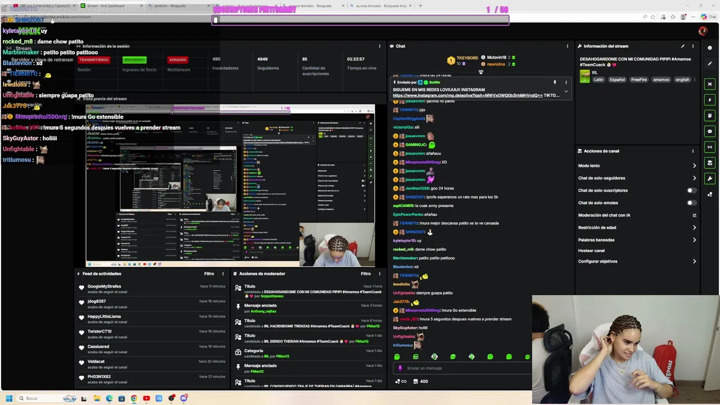
Task: Click Anthony_rojitas in Mensaje anclado action
Action: pyautogui.click(x=264, y=311)
